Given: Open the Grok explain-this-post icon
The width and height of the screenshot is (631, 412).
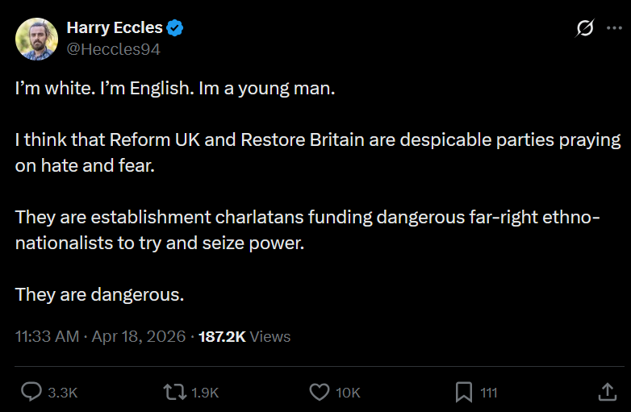Looking at the screenshot, I should click(585, 28).
